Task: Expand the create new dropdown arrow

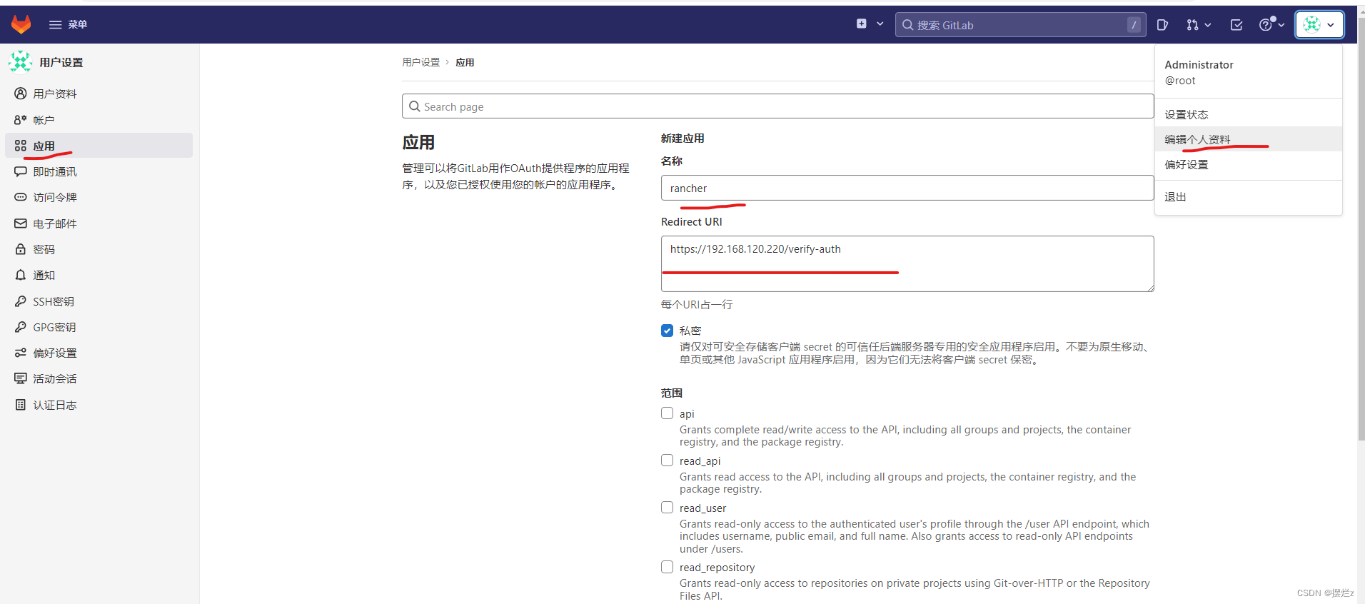Action: coord(880,24)
